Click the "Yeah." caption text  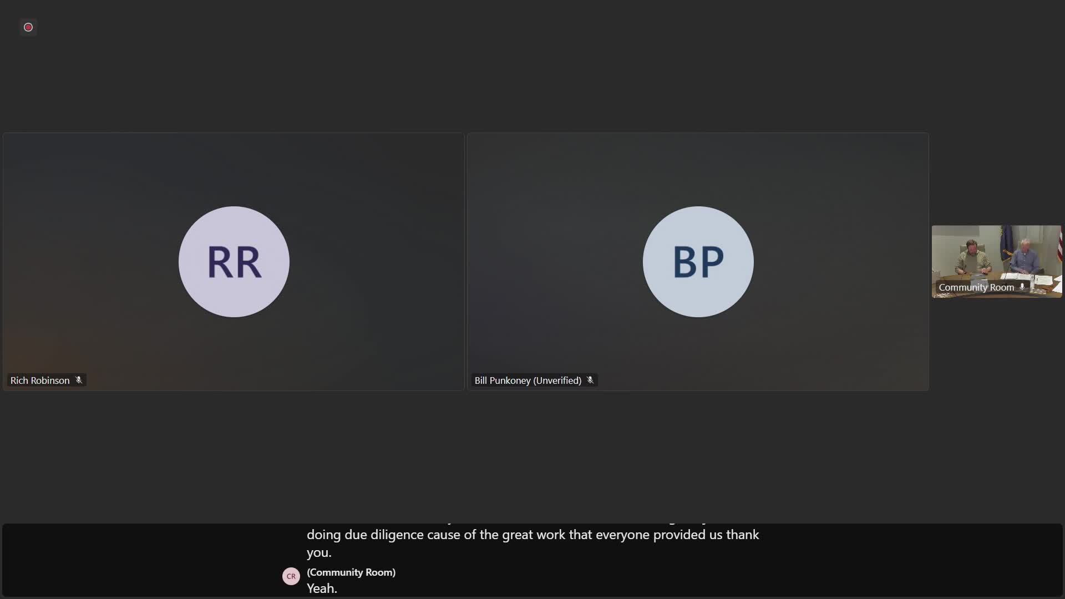point(322,588)
